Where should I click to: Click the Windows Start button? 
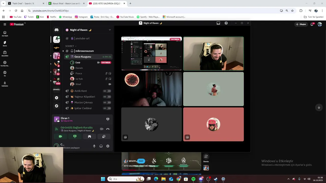[x=103, y=179]
